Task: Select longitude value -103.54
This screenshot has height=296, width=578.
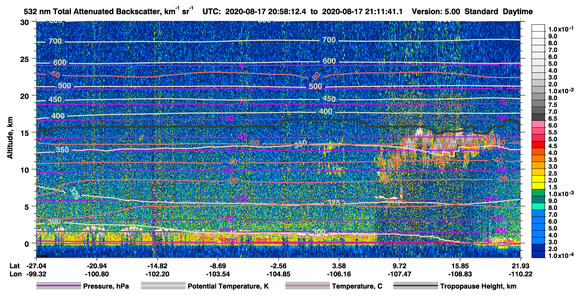Action: click(218, 274)
